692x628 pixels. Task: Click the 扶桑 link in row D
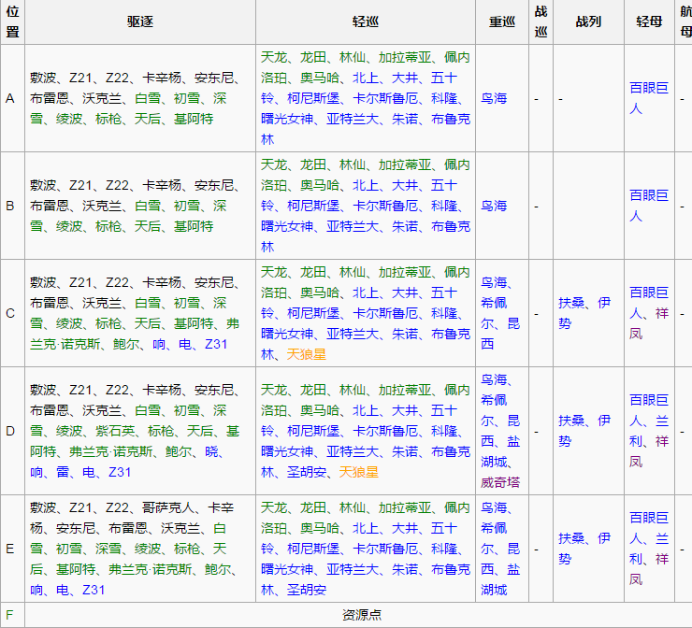coord(571,421)
